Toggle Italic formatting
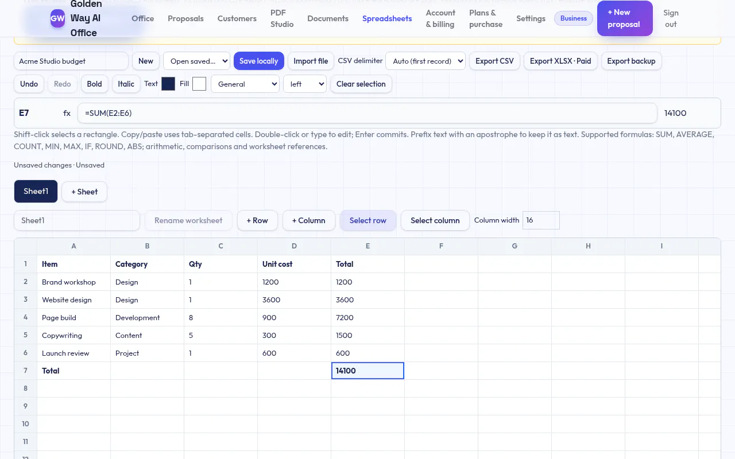735x459 pixels. click(126, 84)
